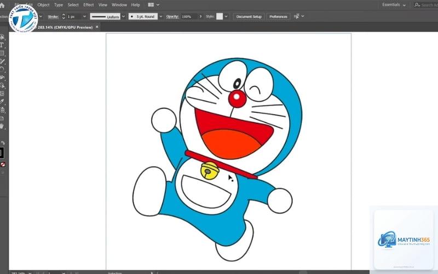Open the Object menu

tap(43, 5)
